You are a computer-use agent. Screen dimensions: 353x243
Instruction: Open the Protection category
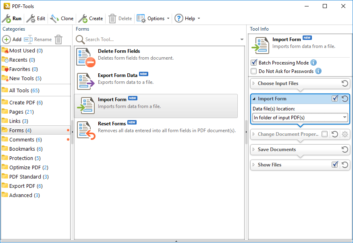tap(35, 158)
